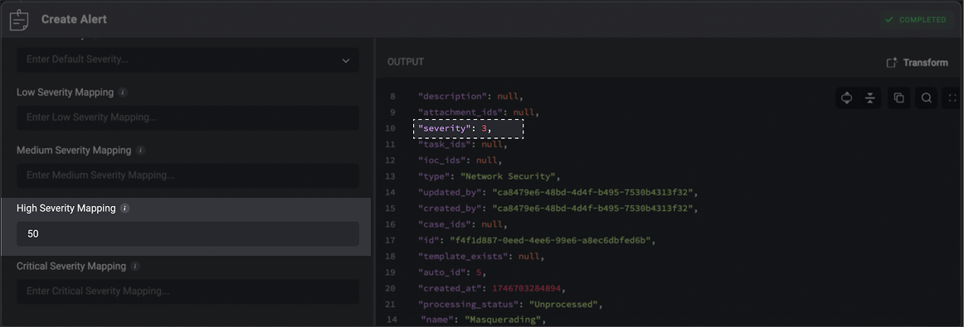Viewport: 964px width, 327px height.
Task: Collapse all JSON nodes in output
Action: pyautogui.click(x=870, y=99)
